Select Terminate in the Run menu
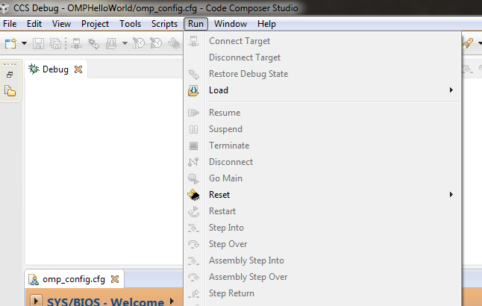 (x=322, y=146)
